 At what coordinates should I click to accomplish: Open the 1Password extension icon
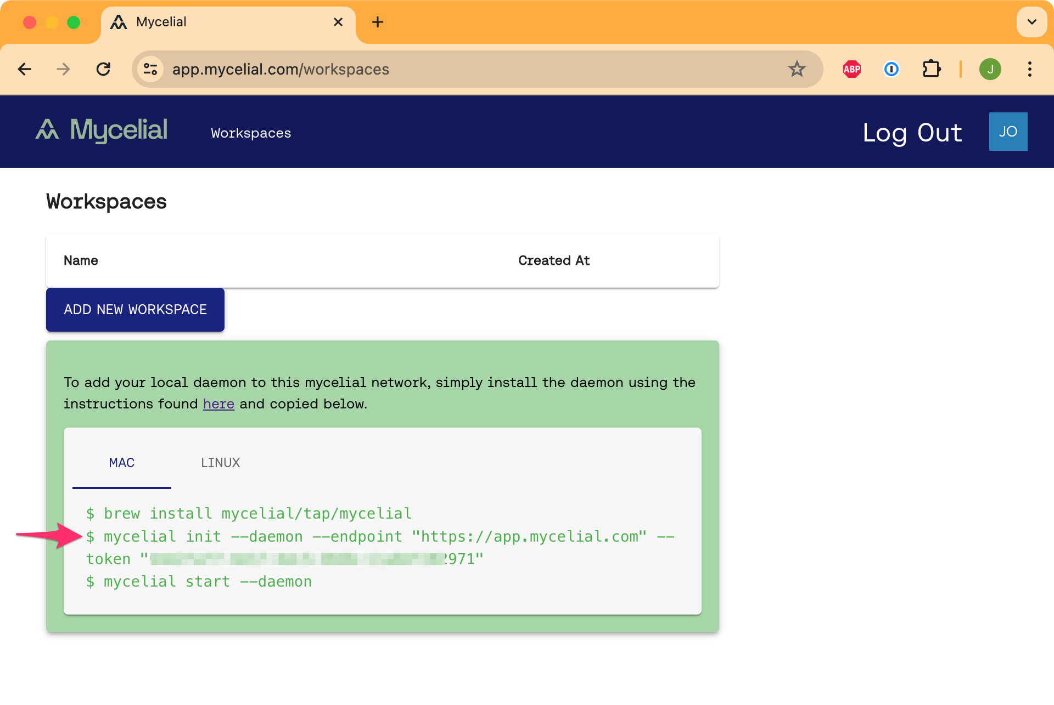click(891, 69)
